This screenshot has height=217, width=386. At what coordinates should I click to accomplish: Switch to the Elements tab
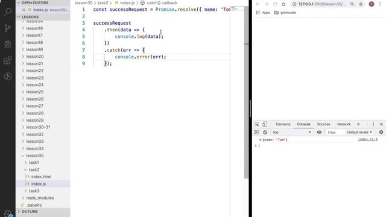click(283, 124)
